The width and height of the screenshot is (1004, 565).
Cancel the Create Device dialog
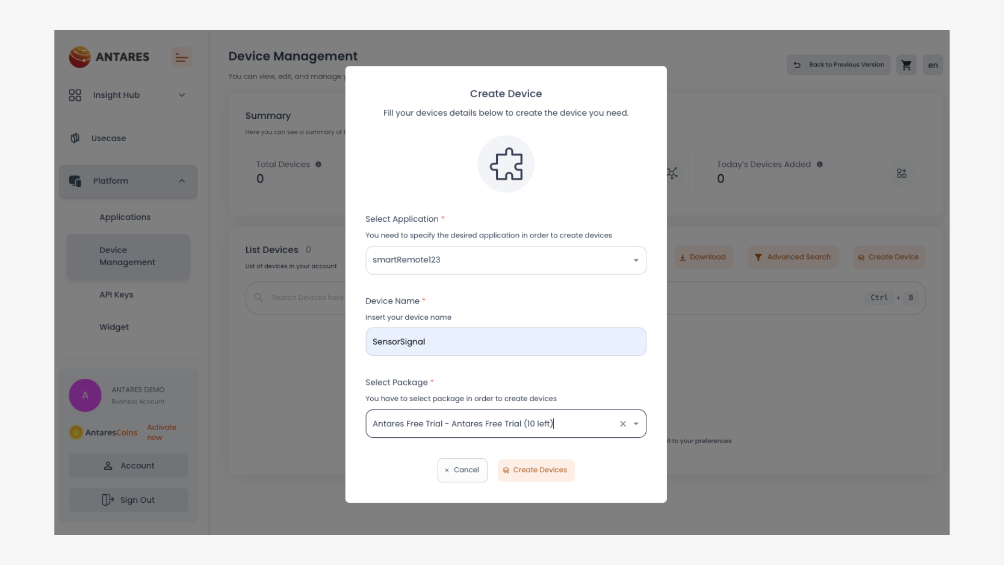(x=462, y=470)
